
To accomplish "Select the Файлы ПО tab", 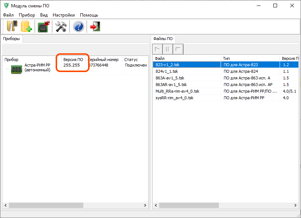I will coord(163,39).
